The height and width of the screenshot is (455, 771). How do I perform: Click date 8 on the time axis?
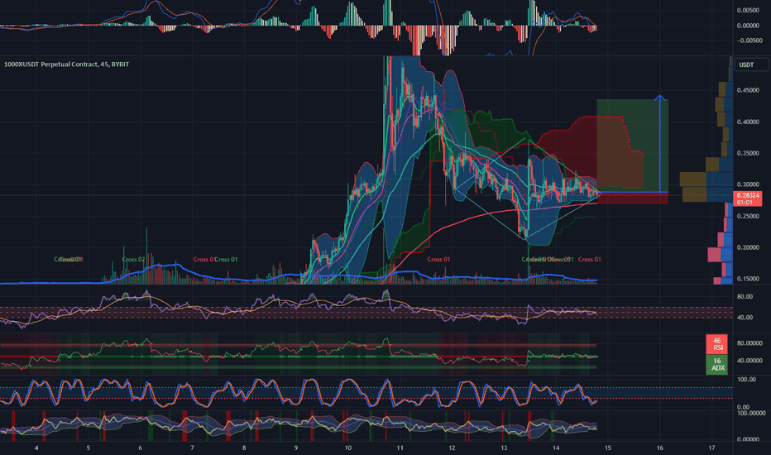point(244,448)
